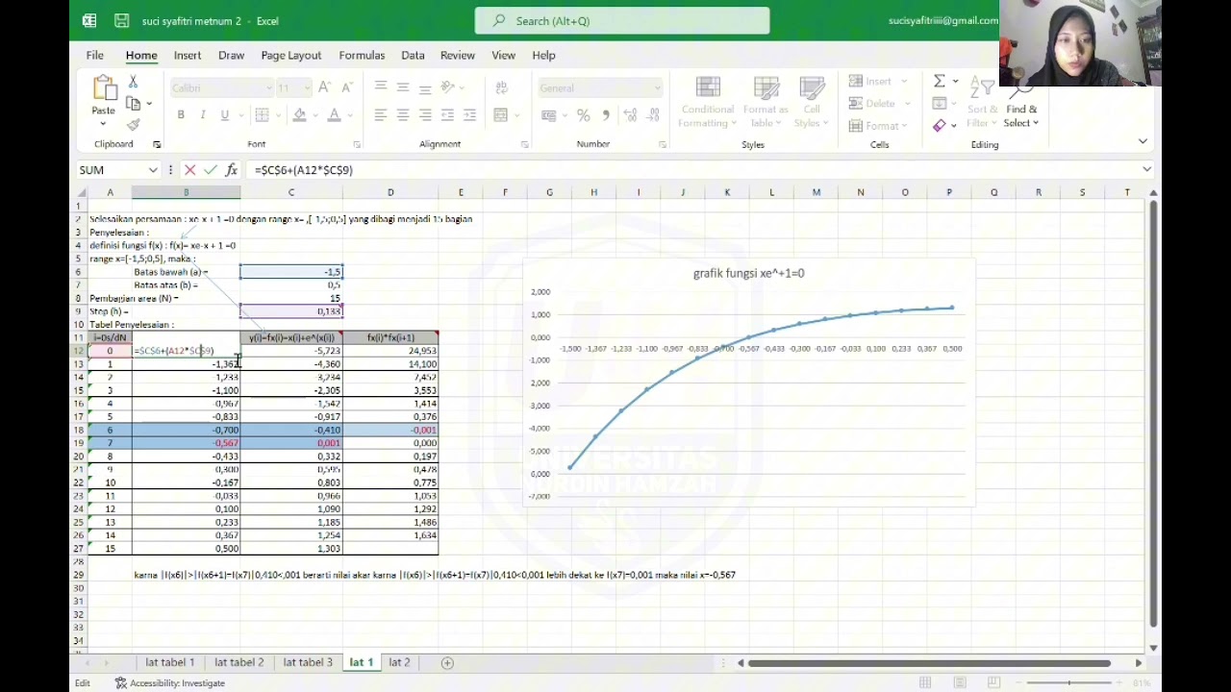Click Decrease Indent icon
The height and width of the screenshot is (692, 1231).
447,115
